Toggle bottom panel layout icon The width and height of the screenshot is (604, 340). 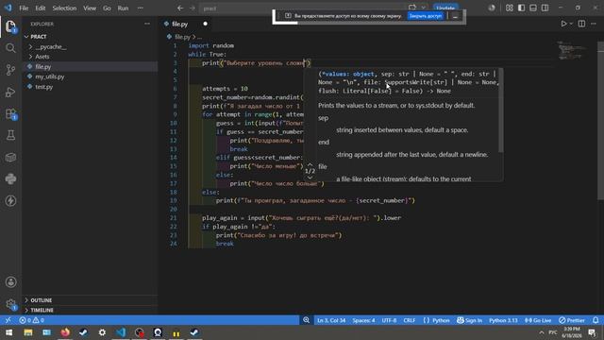click(x=533, y=8)
